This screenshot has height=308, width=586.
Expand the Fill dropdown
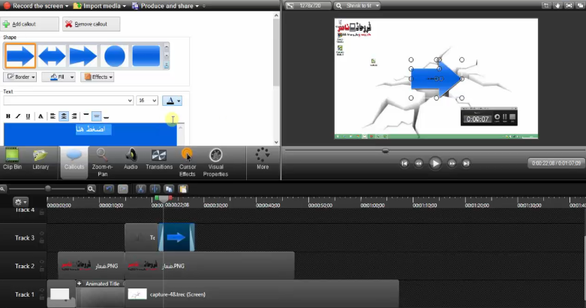59,77
